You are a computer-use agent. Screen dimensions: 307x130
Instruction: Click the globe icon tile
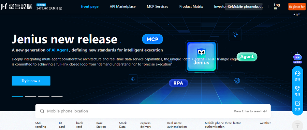[x=237, y=80]
